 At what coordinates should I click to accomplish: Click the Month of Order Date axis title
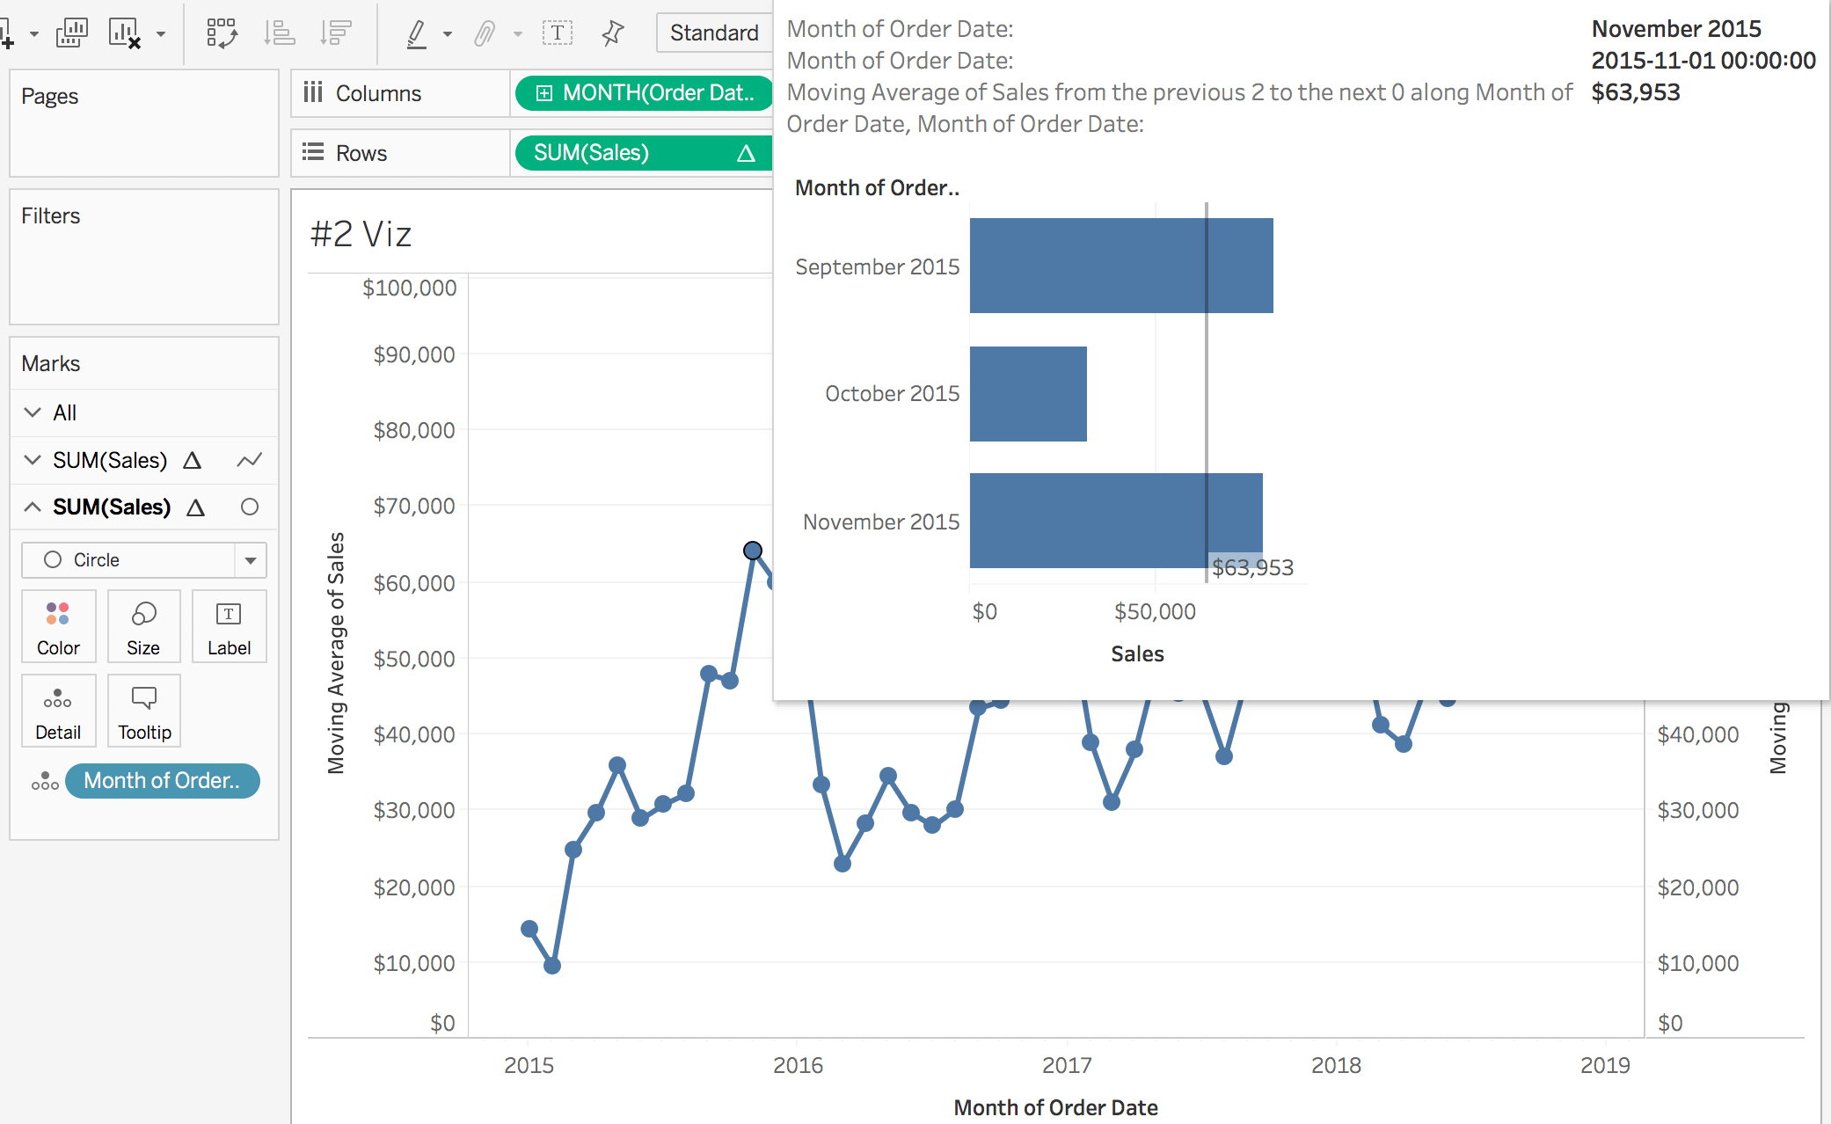point(1055,1107)
